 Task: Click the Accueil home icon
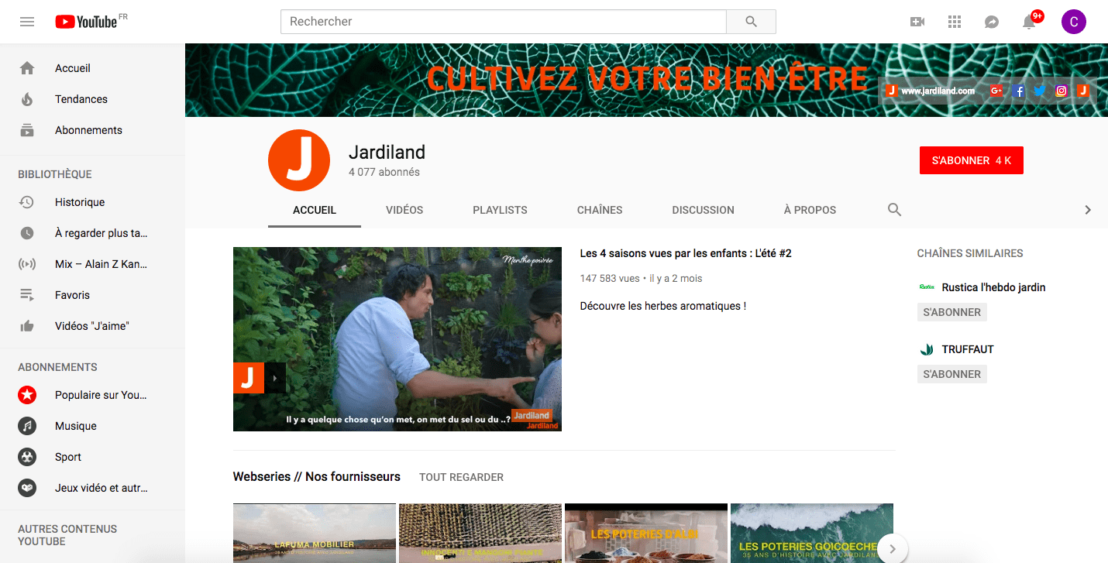[27, 68]
